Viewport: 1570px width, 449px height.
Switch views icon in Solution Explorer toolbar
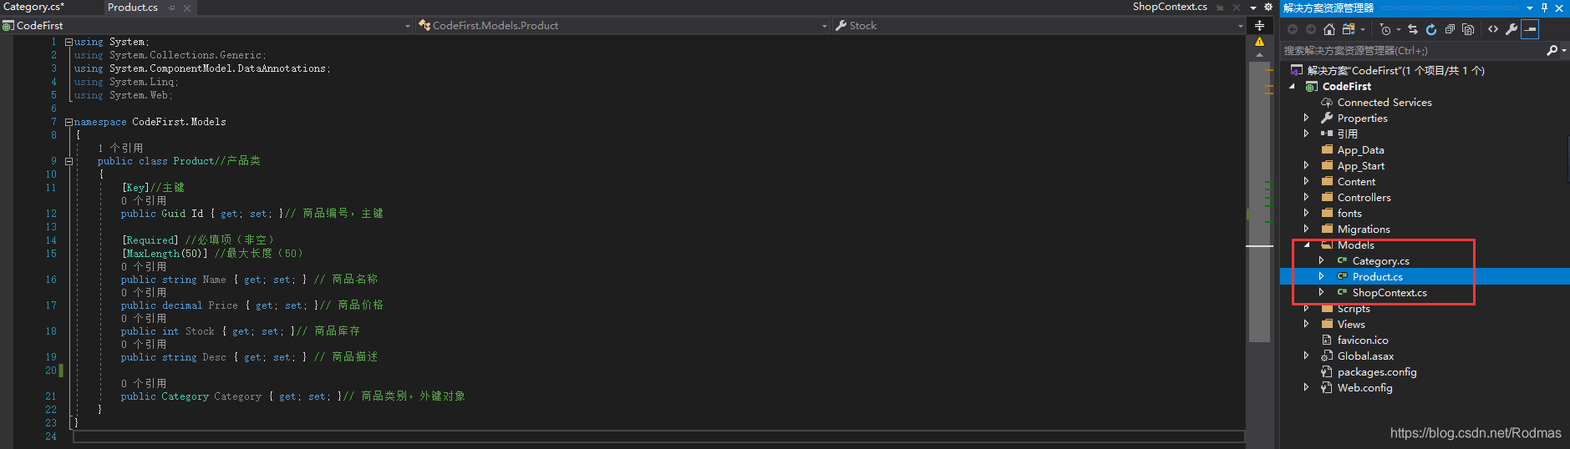tap(1349, 29)
